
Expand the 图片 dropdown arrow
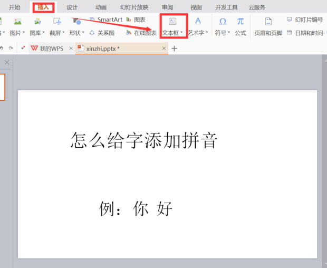(24, 33)
